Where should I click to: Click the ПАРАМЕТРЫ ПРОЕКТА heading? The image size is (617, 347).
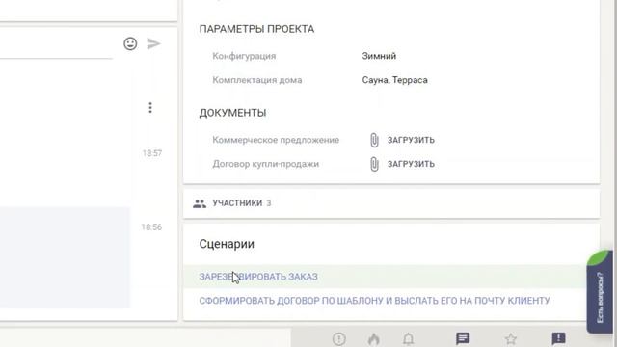pyautogui.click(x=256, y=29)
